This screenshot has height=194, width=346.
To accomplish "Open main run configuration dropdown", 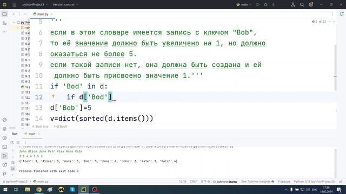I will pyautogui.click(x=244, y=4).
